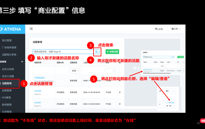Open the 魏江洋 user account dropdown

click(176, 29)
